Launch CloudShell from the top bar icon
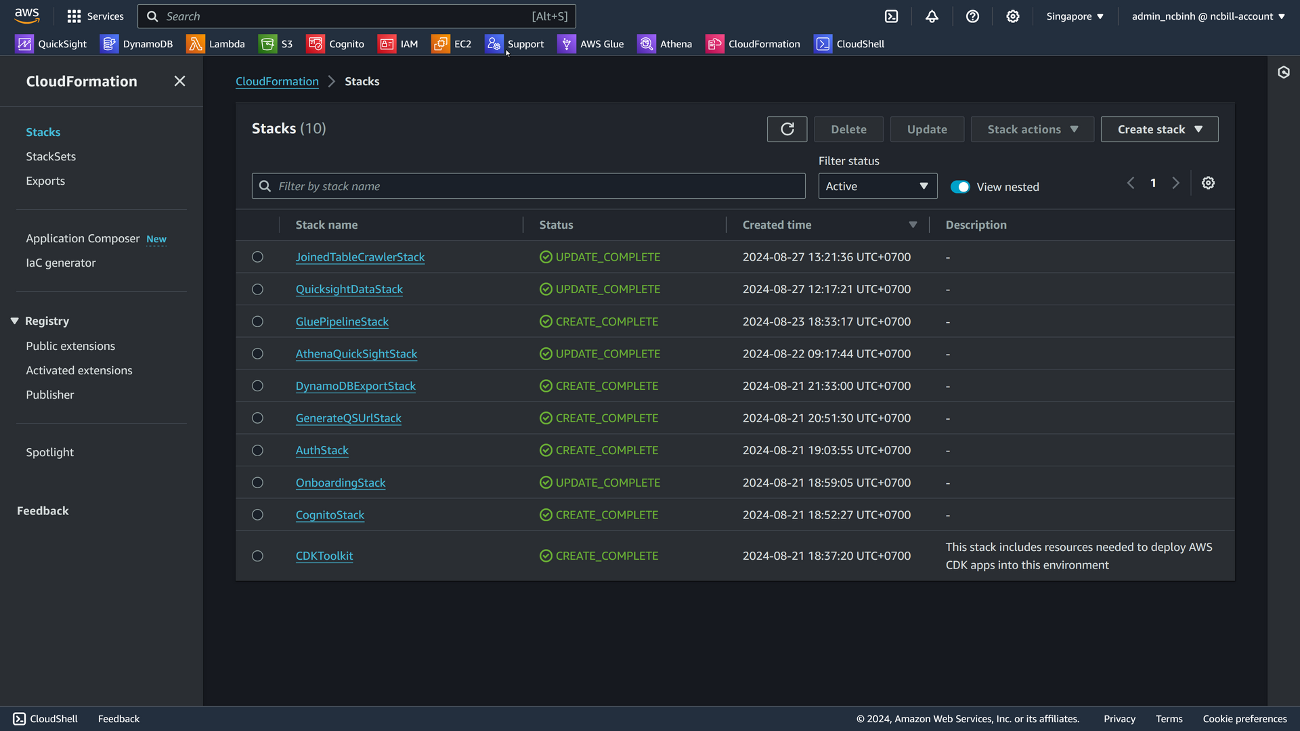 pos(891,16)
